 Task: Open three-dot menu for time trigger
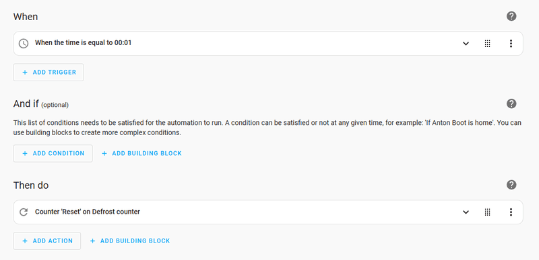(x=511, y=44)
